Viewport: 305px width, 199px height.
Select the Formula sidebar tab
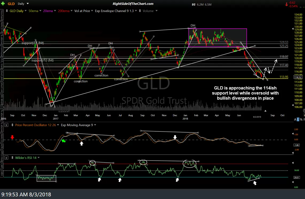2,52
